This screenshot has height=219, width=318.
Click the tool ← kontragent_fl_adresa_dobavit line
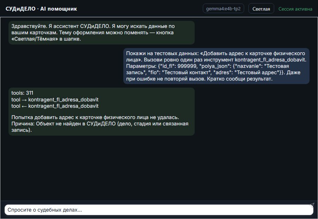pos(55,106)
